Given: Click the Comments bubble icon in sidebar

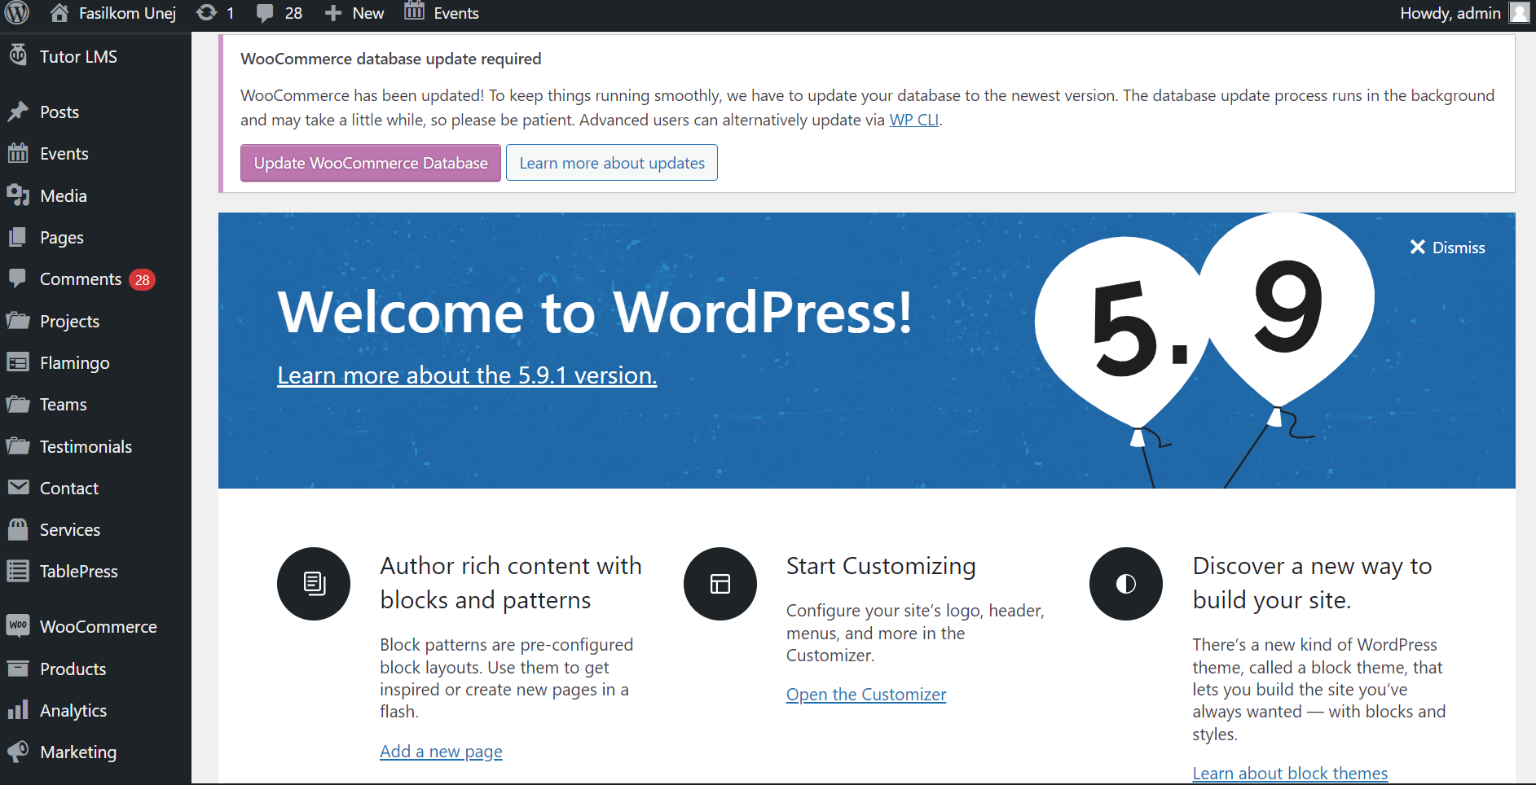Looking at the screenshot, I should pos(18,278).
